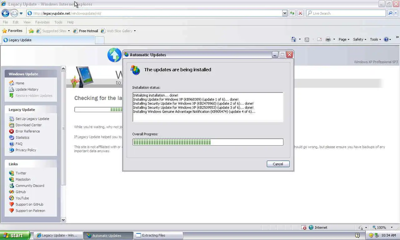Click the blue Help question icon

pos(386,39)
